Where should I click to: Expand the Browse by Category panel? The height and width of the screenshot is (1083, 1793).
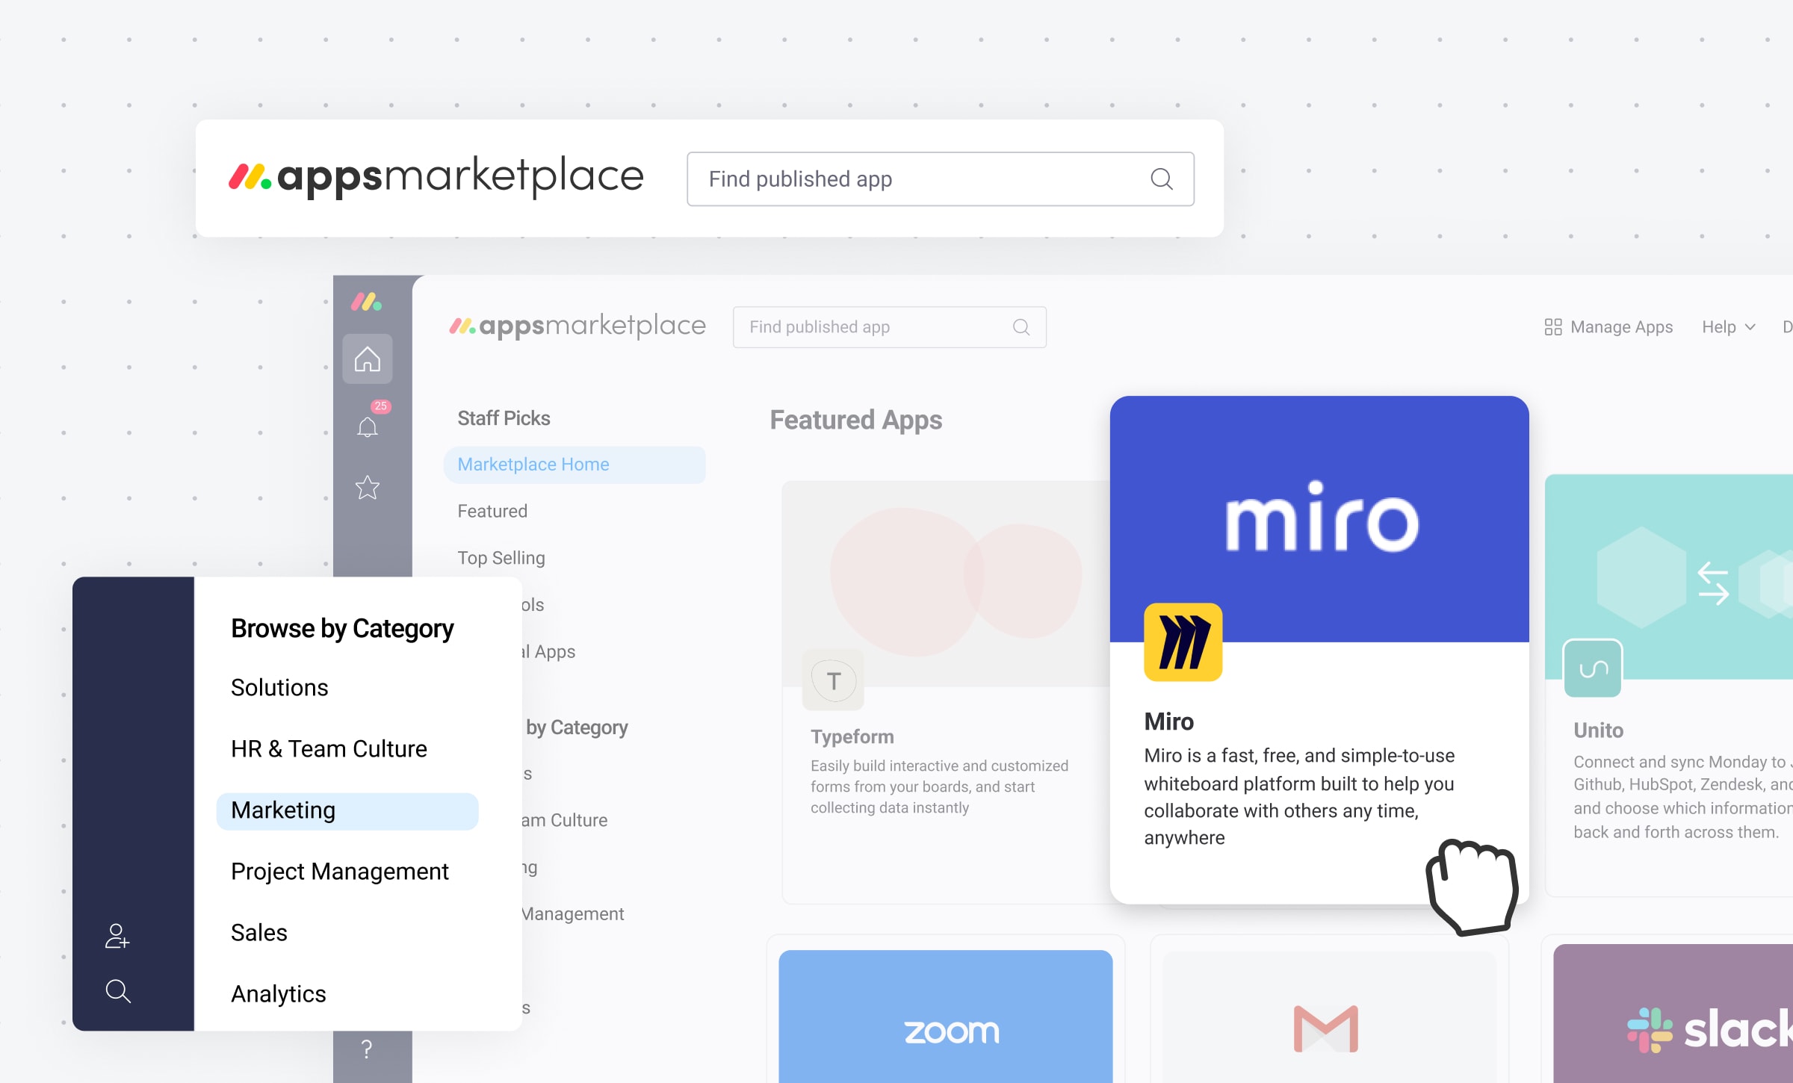[x=542, y=726]
